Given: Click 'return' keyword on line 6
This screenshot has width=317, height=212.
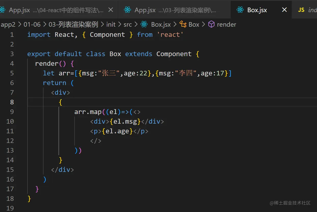Looking at the screenshot, I should click(54, 83).
